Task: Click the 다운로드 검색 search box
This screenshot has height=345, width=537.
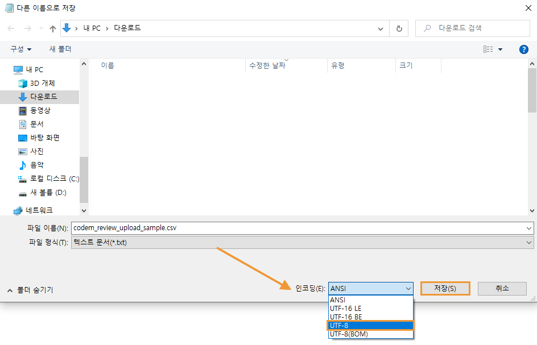Action: pyautogui.click(x=478, y=28)
